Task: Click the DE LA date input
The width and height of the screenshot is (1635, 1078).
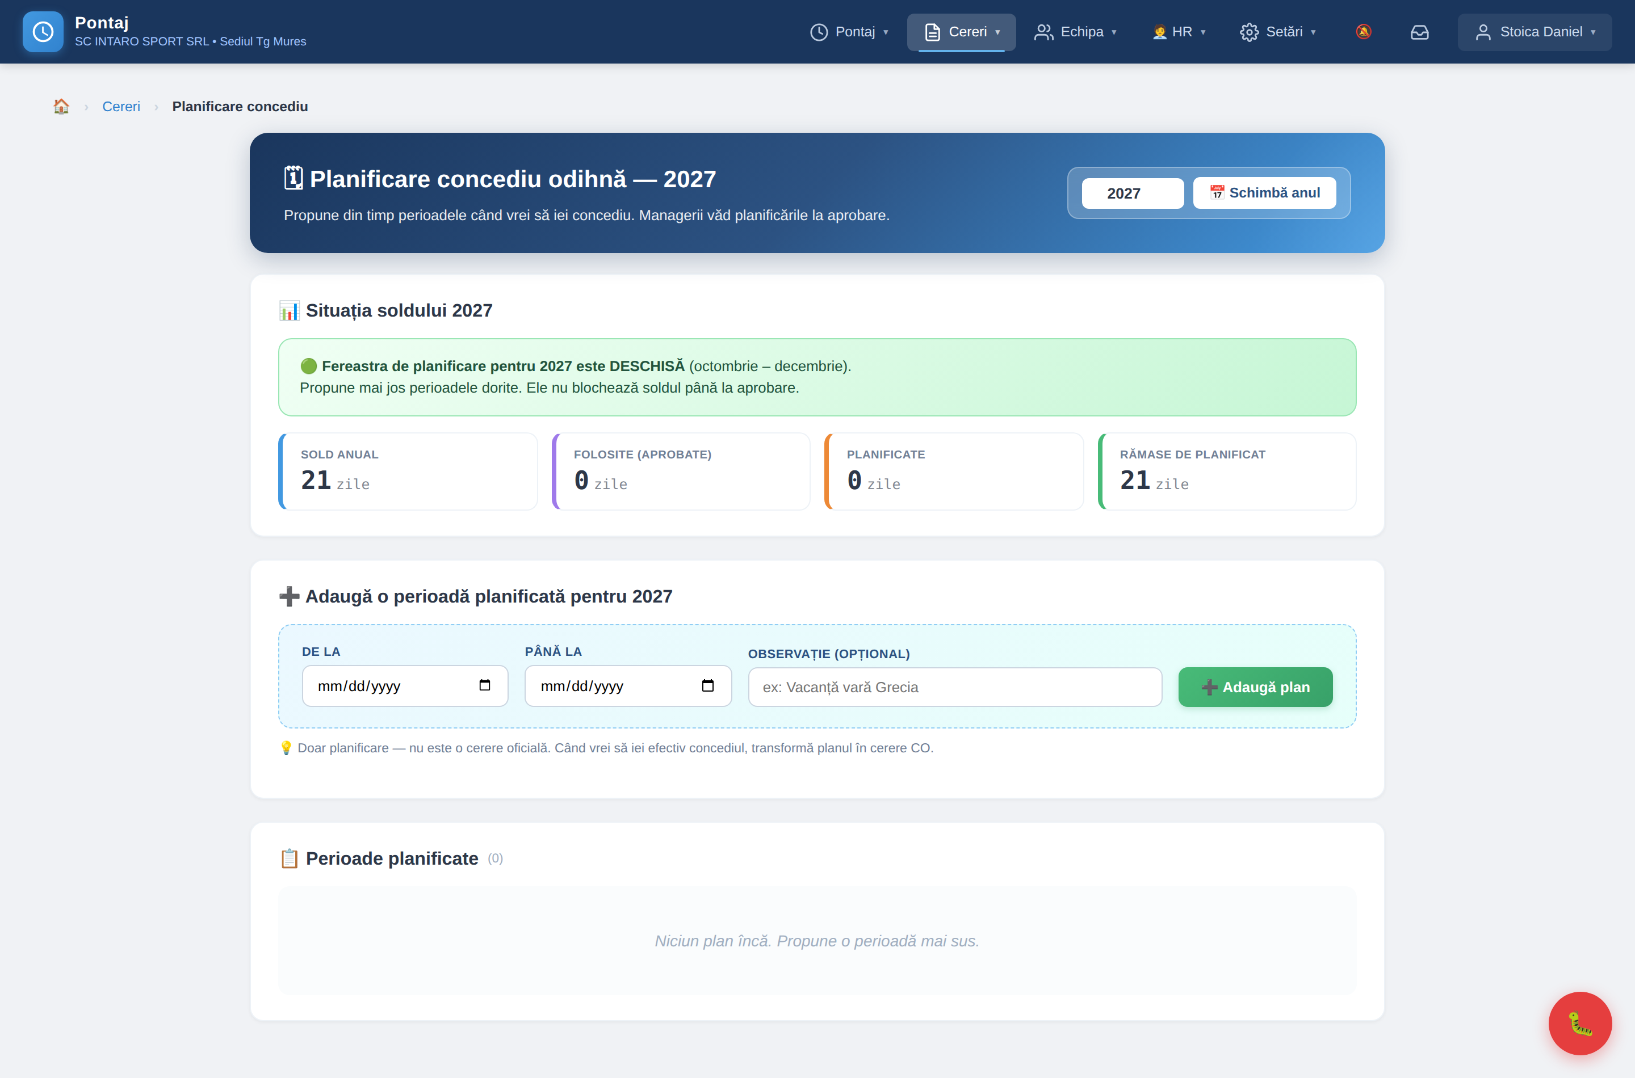Action: 405,685
